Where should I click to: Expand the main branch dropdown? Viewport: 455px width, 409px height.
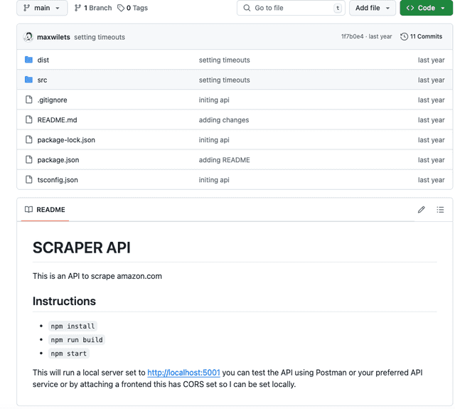(x=42, y=8)
